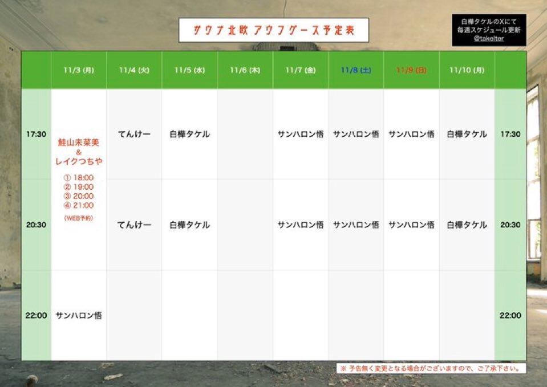Screen dimensions: 547x387
Task: Click the right-side 22:00 time label
Action: [x=510, y=316]
